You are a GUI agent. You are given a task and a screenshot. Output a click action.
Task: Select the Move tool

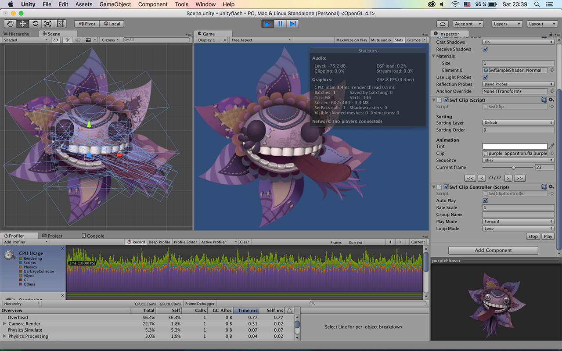22,24
